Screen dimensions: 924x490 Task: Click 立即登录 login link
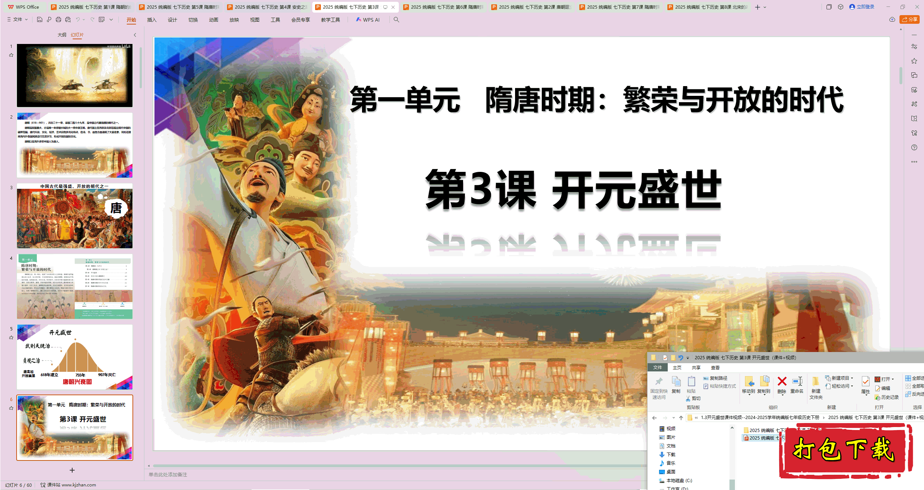[x=862, y=7]
